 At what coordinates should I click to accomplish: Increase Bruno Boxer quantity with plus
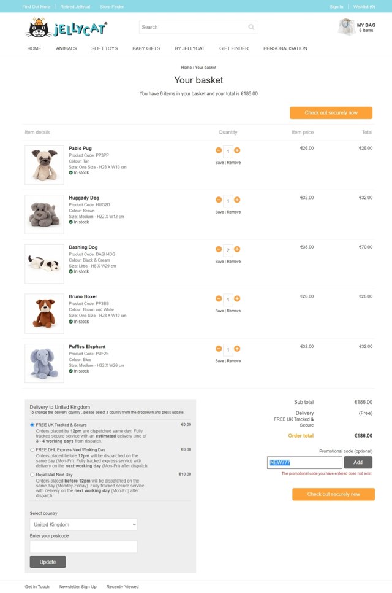pyautogui.click(x=237, y=299)
